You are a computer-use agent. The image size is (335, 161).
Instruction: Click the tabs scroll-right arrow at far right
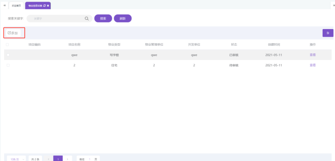click(x=334, y=6)
